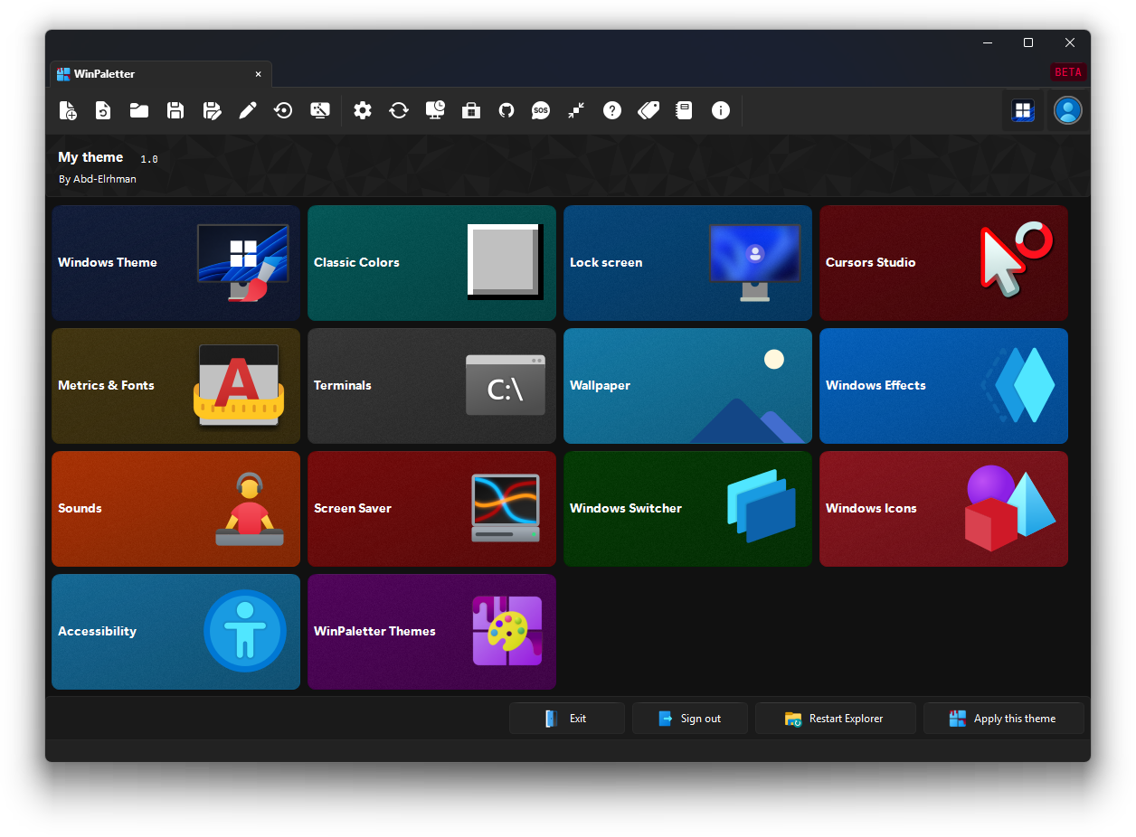Screen dimensions: 1136x837
Task: Click the new theme file icon
Action: tap(68, 110)
